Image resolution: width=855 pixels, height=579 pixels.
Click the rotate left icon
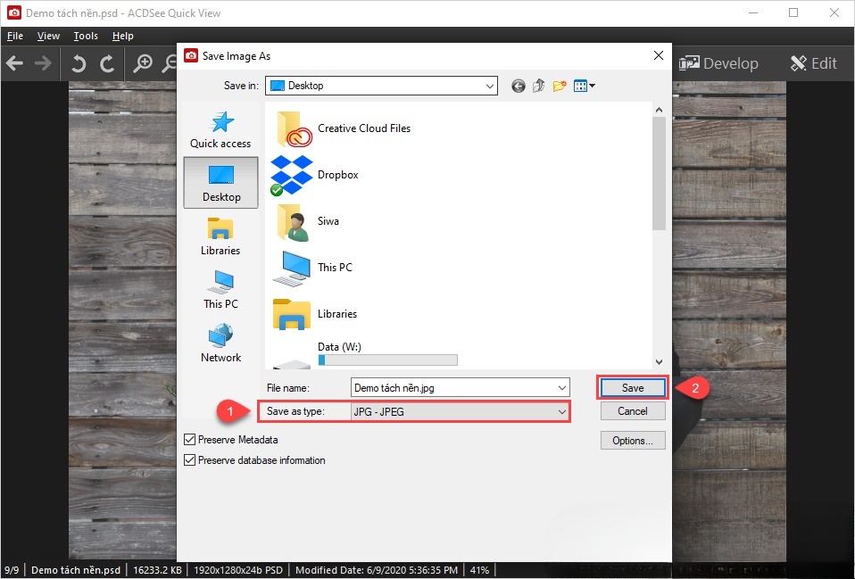point(79,63)
